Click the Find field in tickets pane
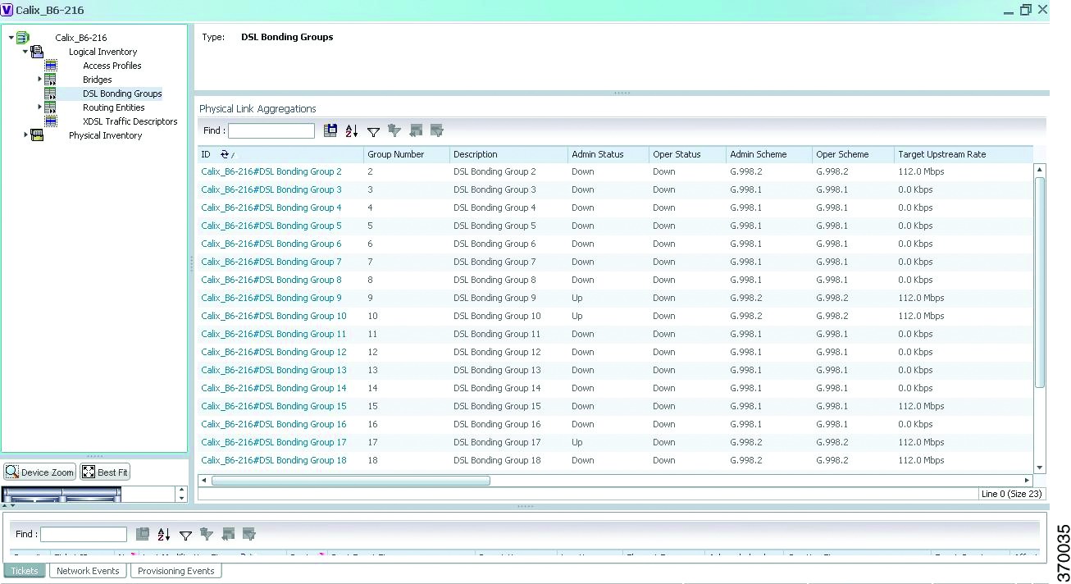Viewport: 1071px width, 584px height. [84, 534]
